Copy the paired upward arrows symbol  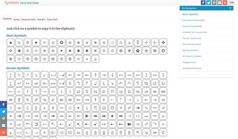click(112, 91)
